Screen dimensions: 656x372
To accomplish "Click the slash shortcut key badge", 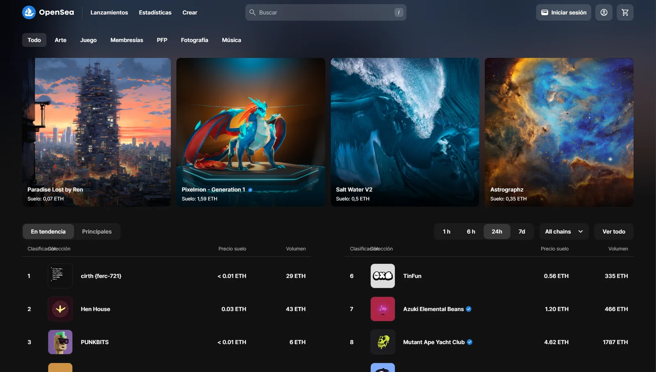I will (399, 12).
